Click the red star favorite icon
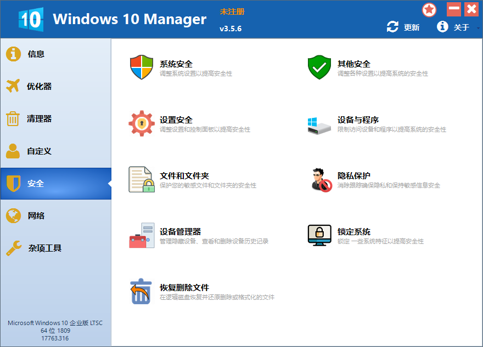483x347 pixels. pyautogui.click(x=429, y=10)
